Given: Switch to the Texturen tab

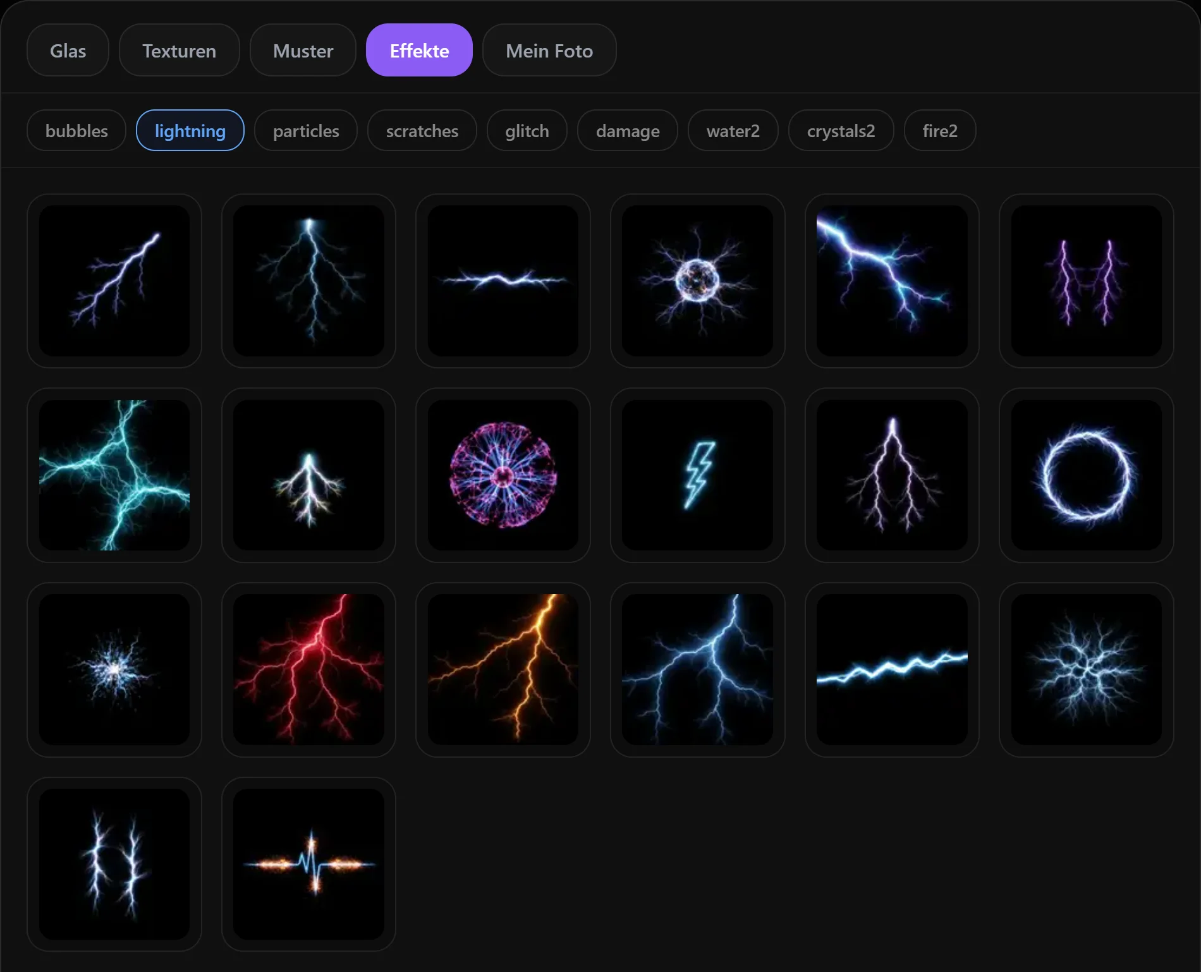Looking at the screenshot, I should [179, 51].
